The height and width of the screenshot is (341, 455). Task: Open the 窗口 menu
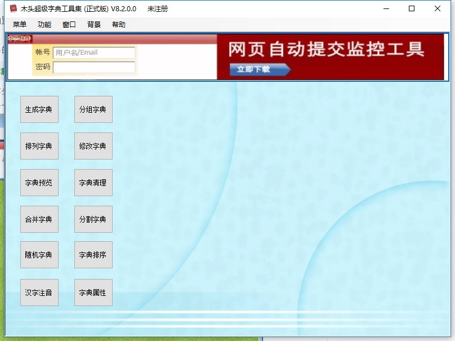[69, 24]
